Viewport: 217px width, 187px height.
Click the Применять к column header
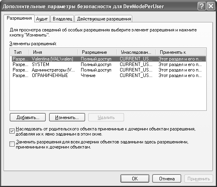point(181,52)
